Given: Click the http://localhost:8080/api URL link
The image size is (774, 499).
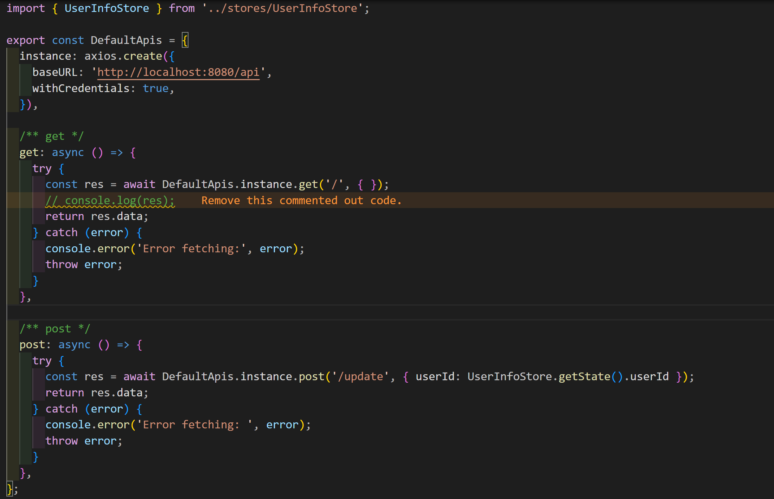Looking at the screenshot, I should [x=178, y=72].
